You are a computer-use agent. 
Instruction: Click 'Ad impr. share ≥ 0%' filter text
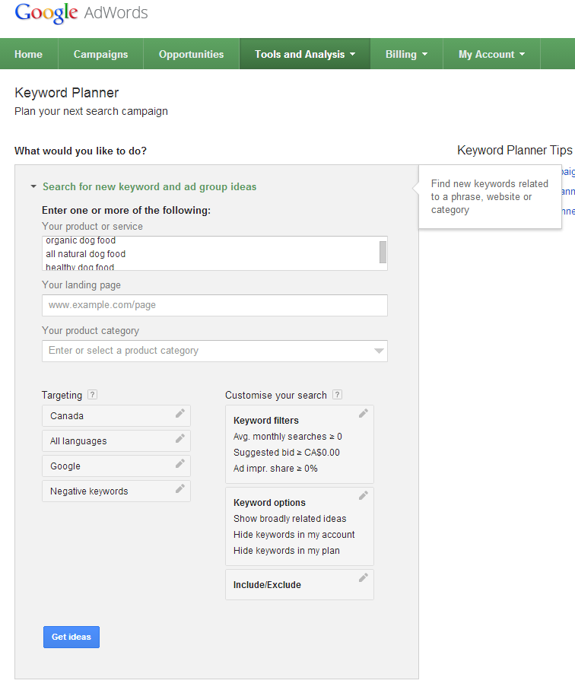pos(275,468)
